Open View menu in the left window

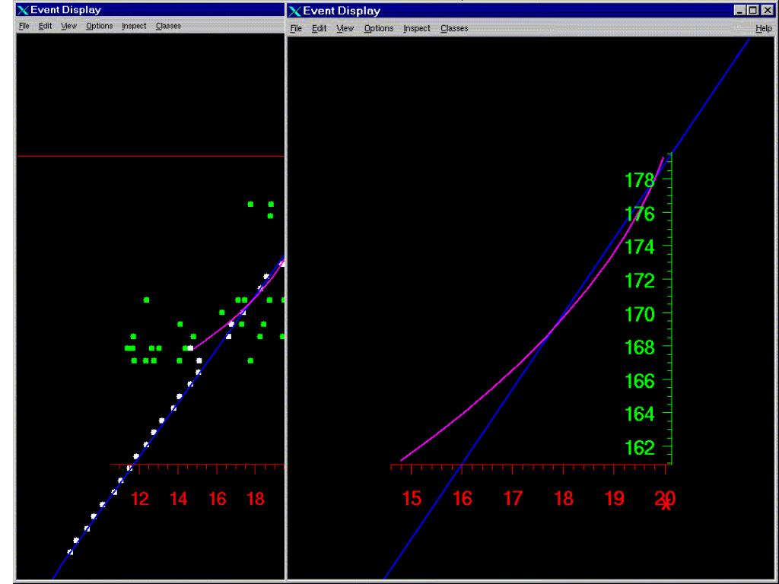point(68,26)
